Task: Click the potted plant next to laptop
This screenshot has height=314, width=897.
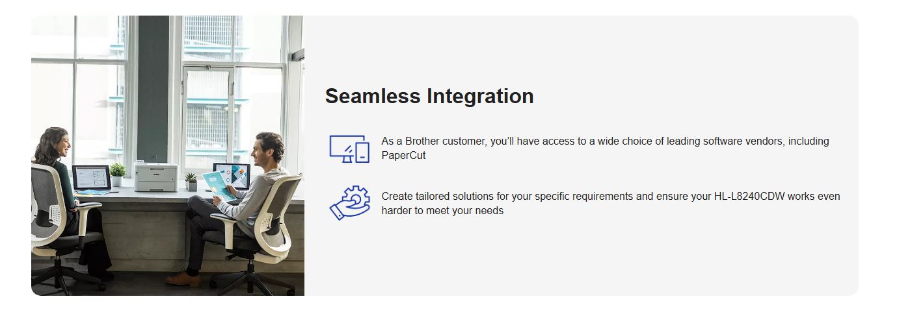Action: [118, 174]
